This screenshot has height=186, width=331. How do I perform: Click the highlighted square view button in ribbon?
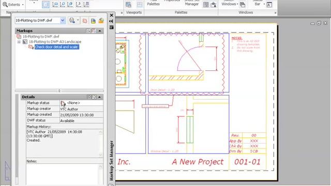coord(46,5)
